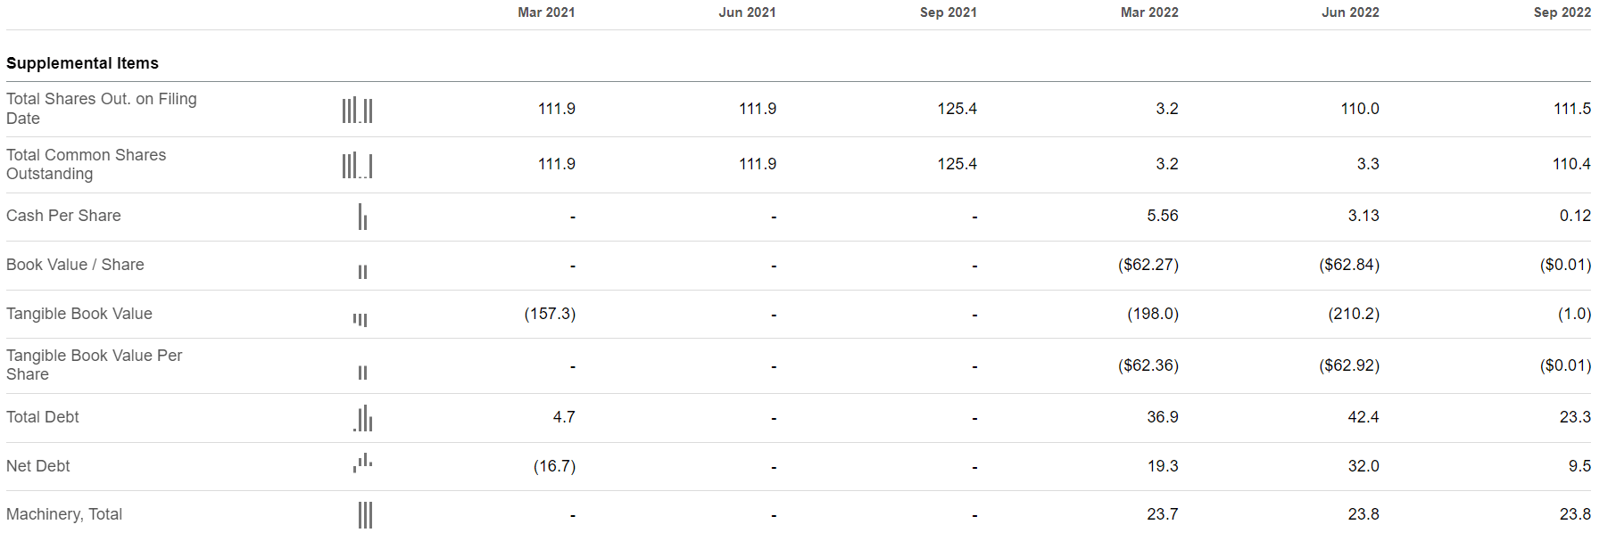Select the Mar 2021 column header

[x=546, y=12]
